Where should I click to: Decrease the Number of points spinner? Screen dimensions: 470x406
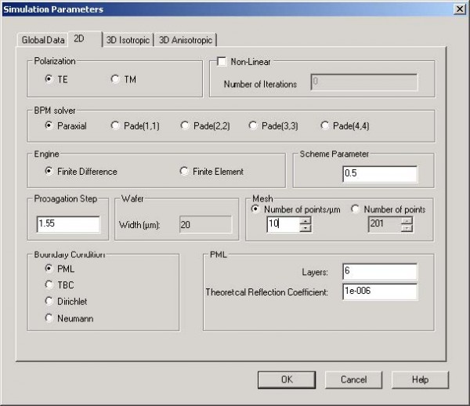407,228
